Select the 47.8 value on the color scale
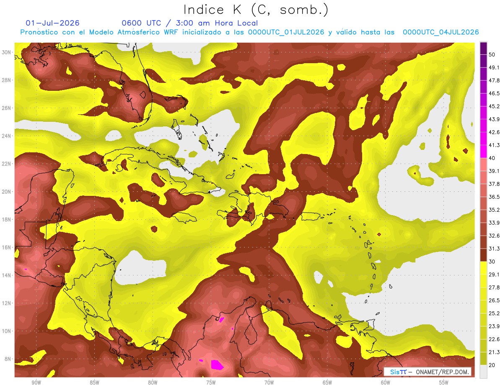The height and width of the screenshot is (388, 503). click(494, 80)
